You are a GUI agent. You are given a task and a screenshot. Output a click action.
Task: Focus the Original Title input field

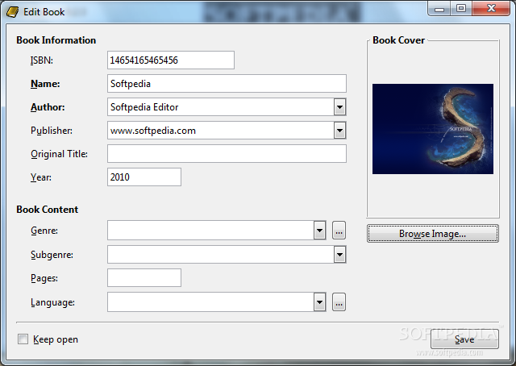coord(227,154)
